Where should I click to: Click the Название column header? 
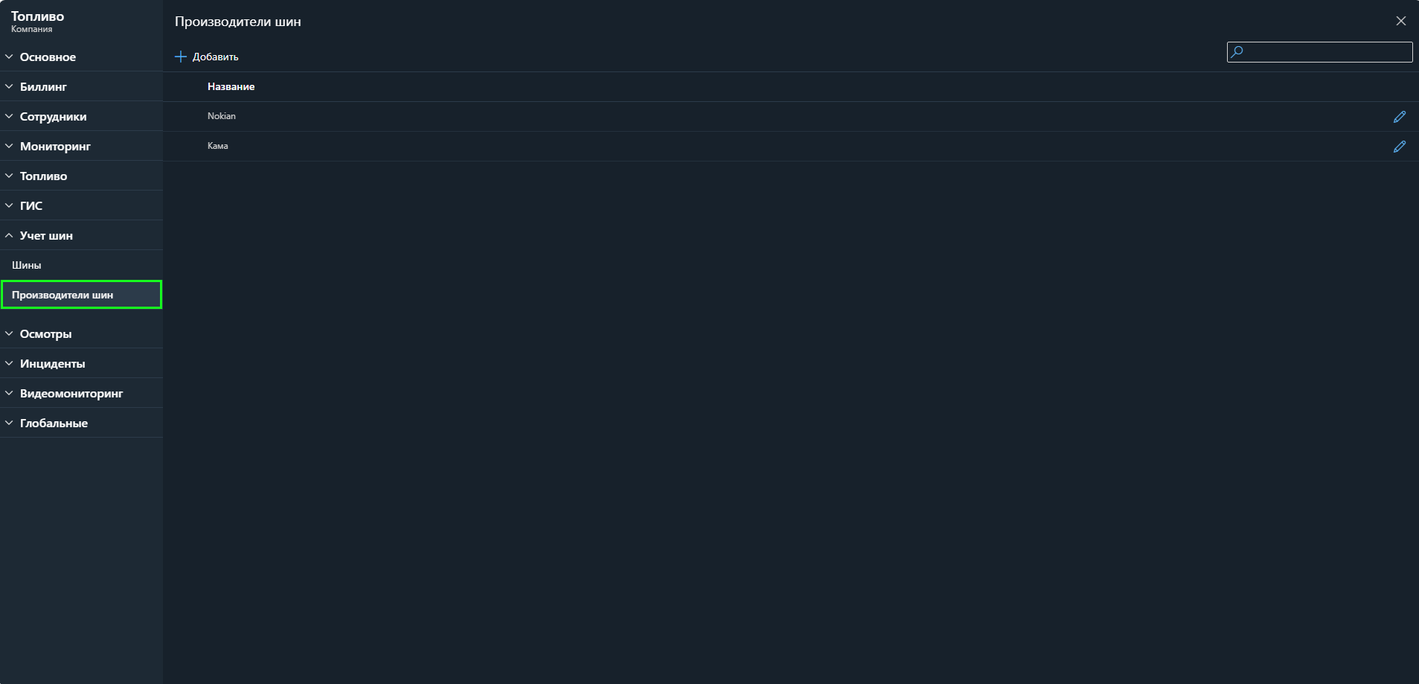231,86
